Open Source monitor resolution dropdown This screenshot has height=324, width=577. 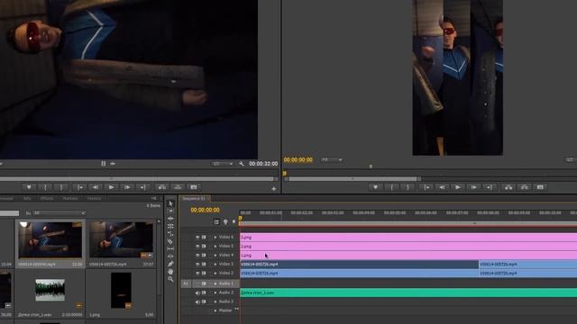click(223, 164)
